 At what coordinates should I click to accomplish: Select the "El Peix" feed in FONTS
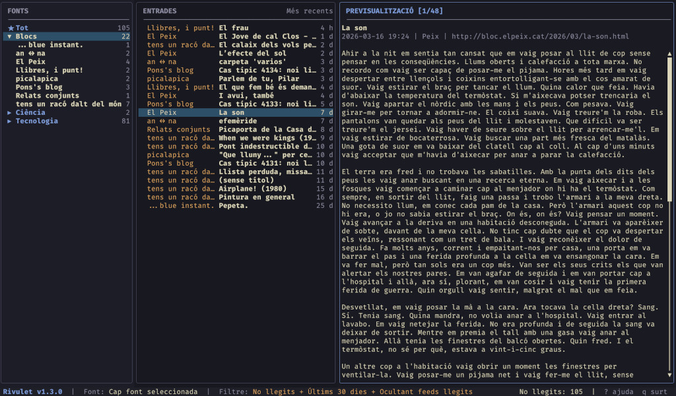coord(32,61)
